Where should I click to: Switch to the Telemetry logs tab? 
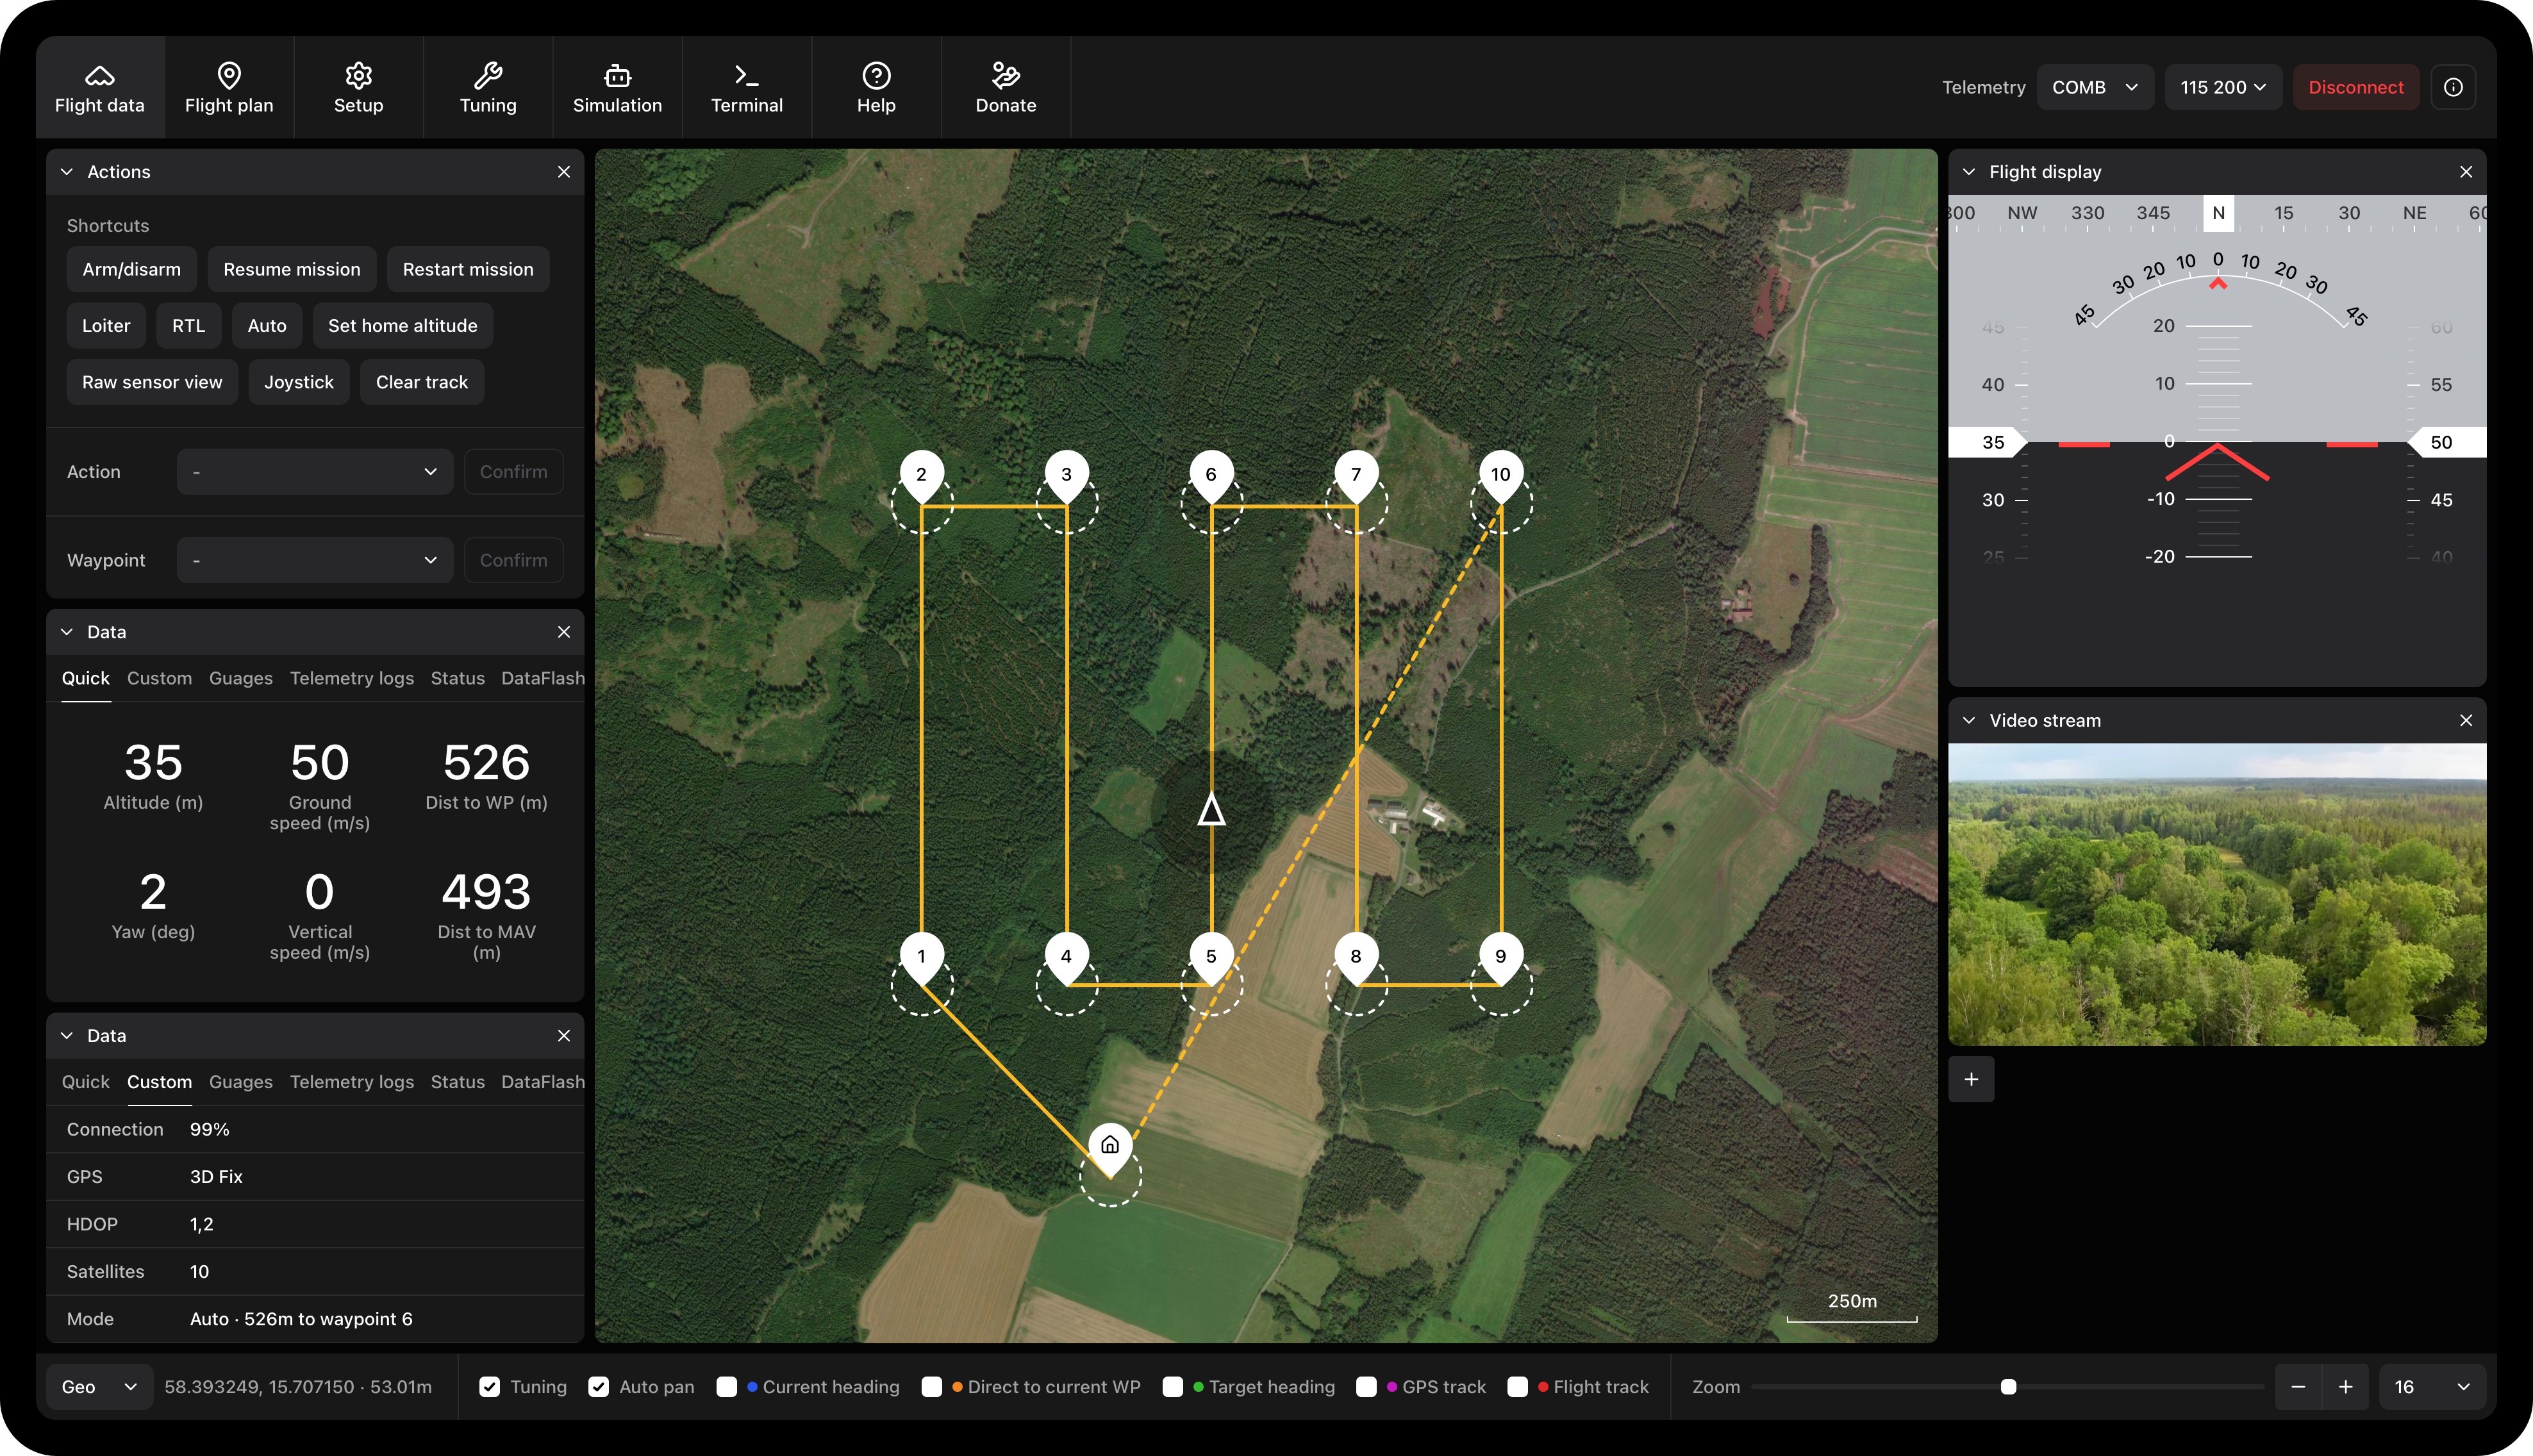pos(351,678)
